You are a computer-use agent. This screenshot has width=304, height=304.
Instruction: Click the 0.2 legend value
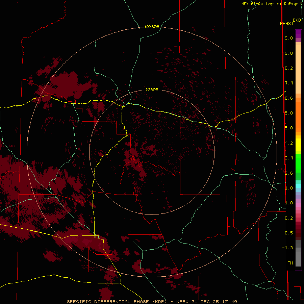(x=289, y=218)
